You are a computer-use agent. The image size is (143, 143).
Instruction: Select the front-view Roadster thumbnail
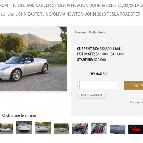[24, 127]
